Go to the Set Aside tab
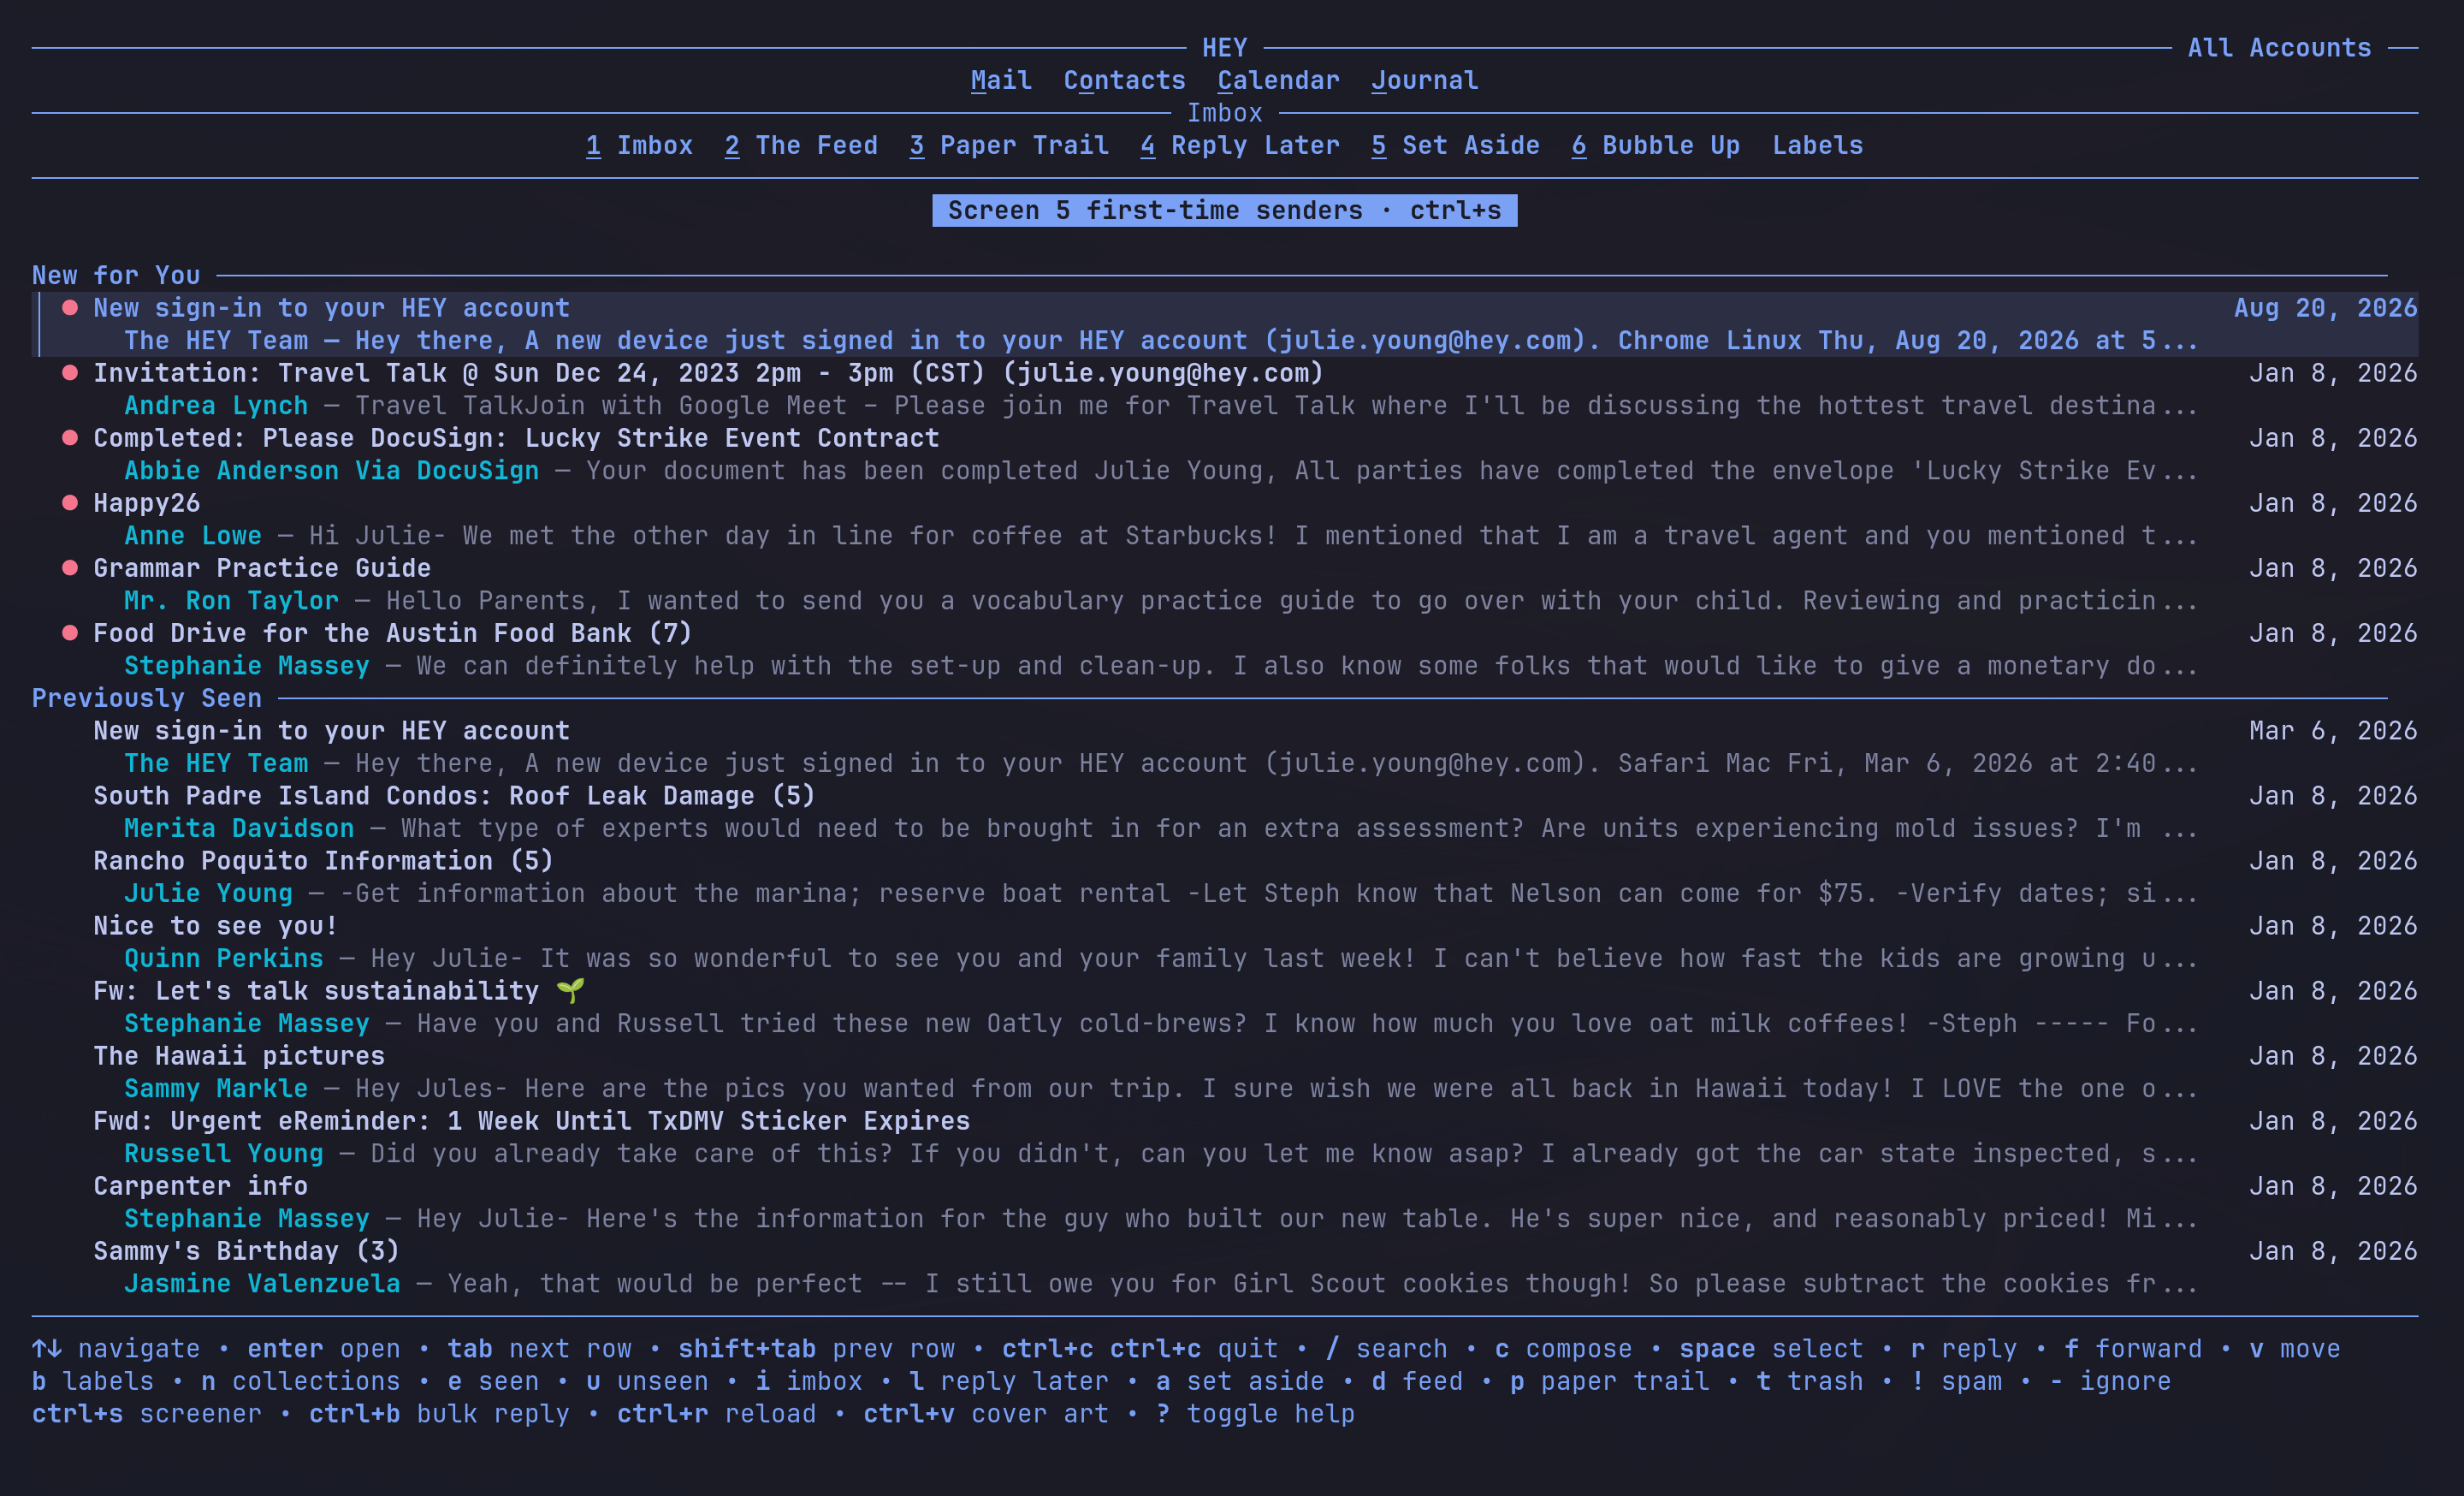The image size is (2464, 1496). click(1455, 145)
